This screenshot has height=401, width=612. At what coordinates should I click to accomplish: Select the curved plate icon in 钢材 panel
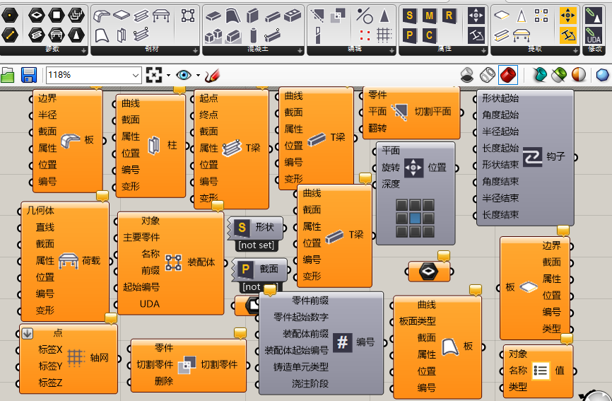click(102, 35)
